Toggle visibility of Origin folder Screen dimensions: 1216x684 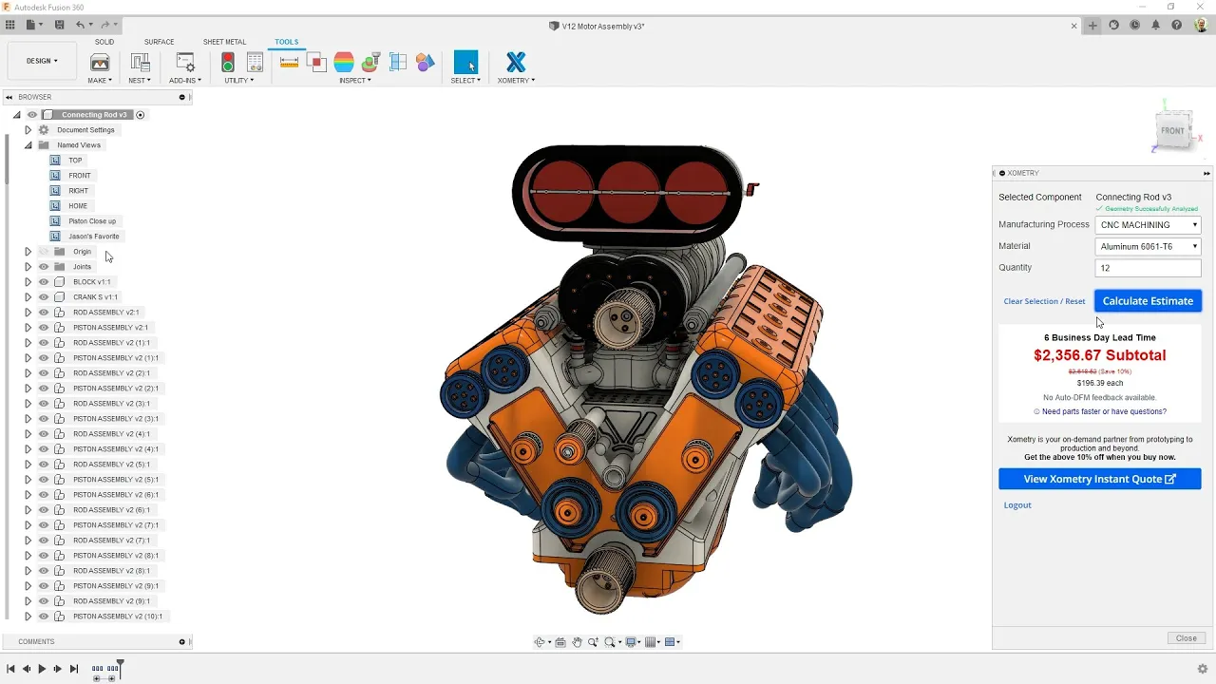point(44,252)
